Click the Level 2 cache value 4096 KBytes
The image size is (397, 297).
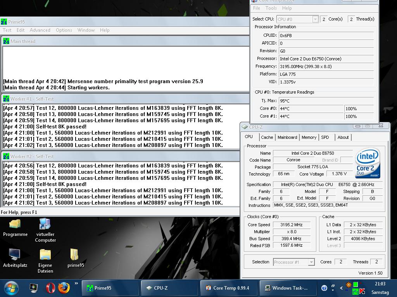(x=363, y=239)
